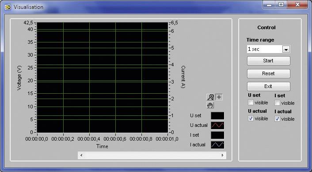
Task: Click the '3' current axis tick label
Action: point(172,82)
